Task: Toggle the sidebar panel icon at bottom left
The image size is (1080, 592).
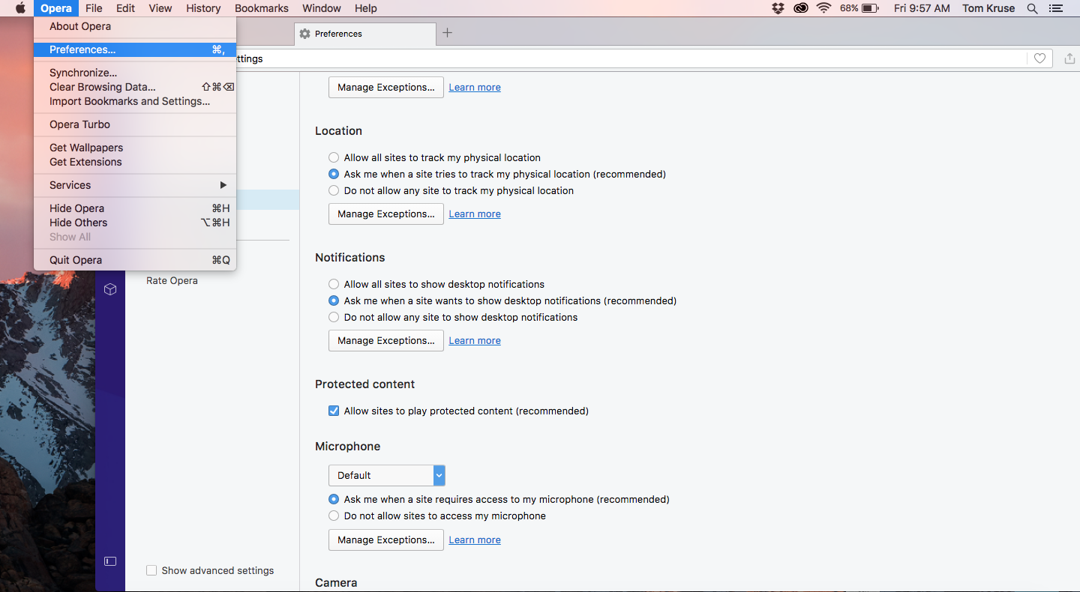Action: click(x=110, y=561)
